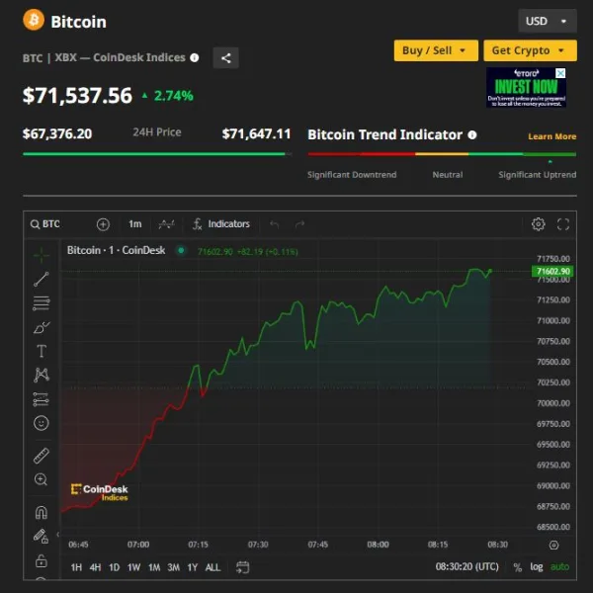The image size is (593, 593).
Task: Open the 1m interval selector
Action: pos(135,224)
